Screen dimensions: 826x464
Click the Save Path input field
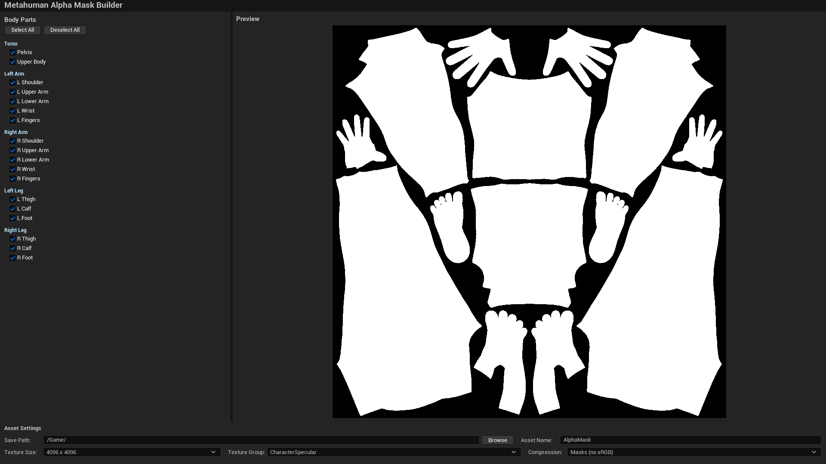(261, 440)
